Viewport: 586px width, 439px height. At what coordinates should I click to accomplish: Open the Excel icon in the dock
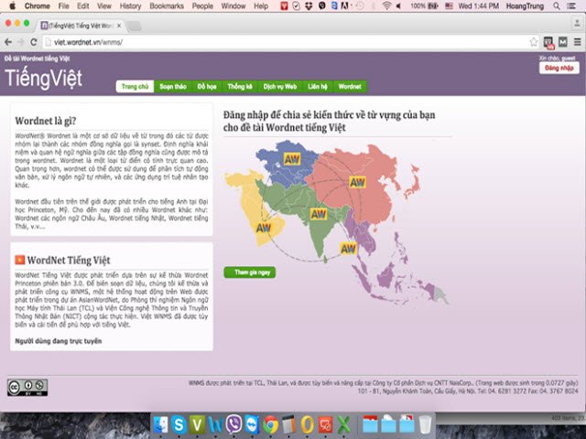point(343,424)
